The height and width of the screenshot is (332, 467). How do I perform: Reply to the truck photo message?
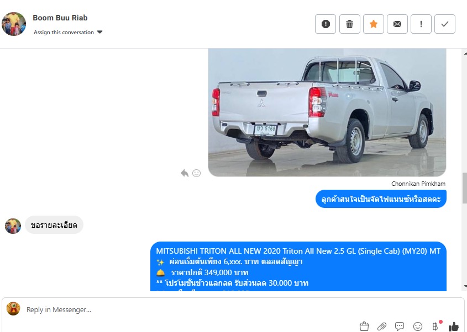185,173
